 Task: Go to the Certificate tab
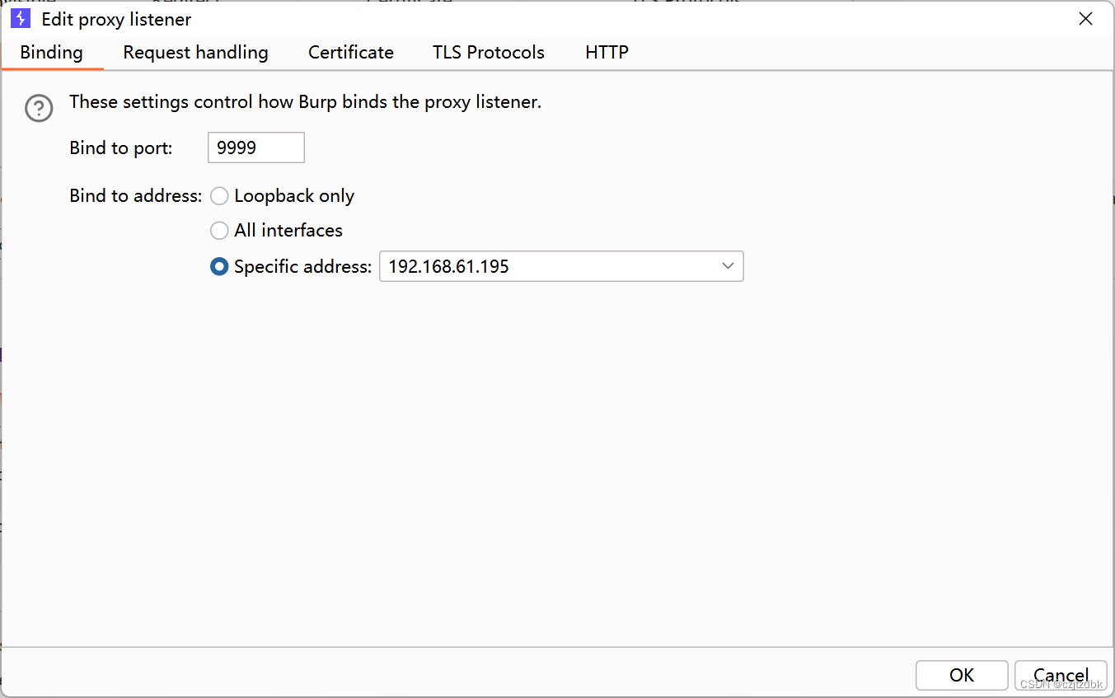point(351,53)
